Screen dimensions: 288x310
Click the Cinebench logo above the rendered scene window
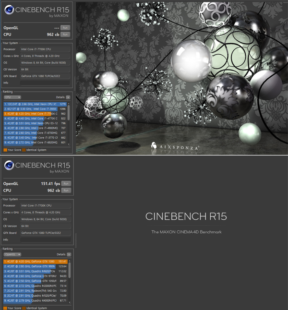coord(9,10)
